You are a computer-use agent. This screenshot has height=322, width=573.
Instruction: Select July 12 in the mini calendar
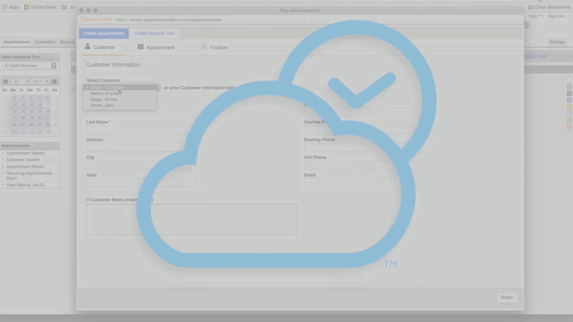[x=30, y=111]
